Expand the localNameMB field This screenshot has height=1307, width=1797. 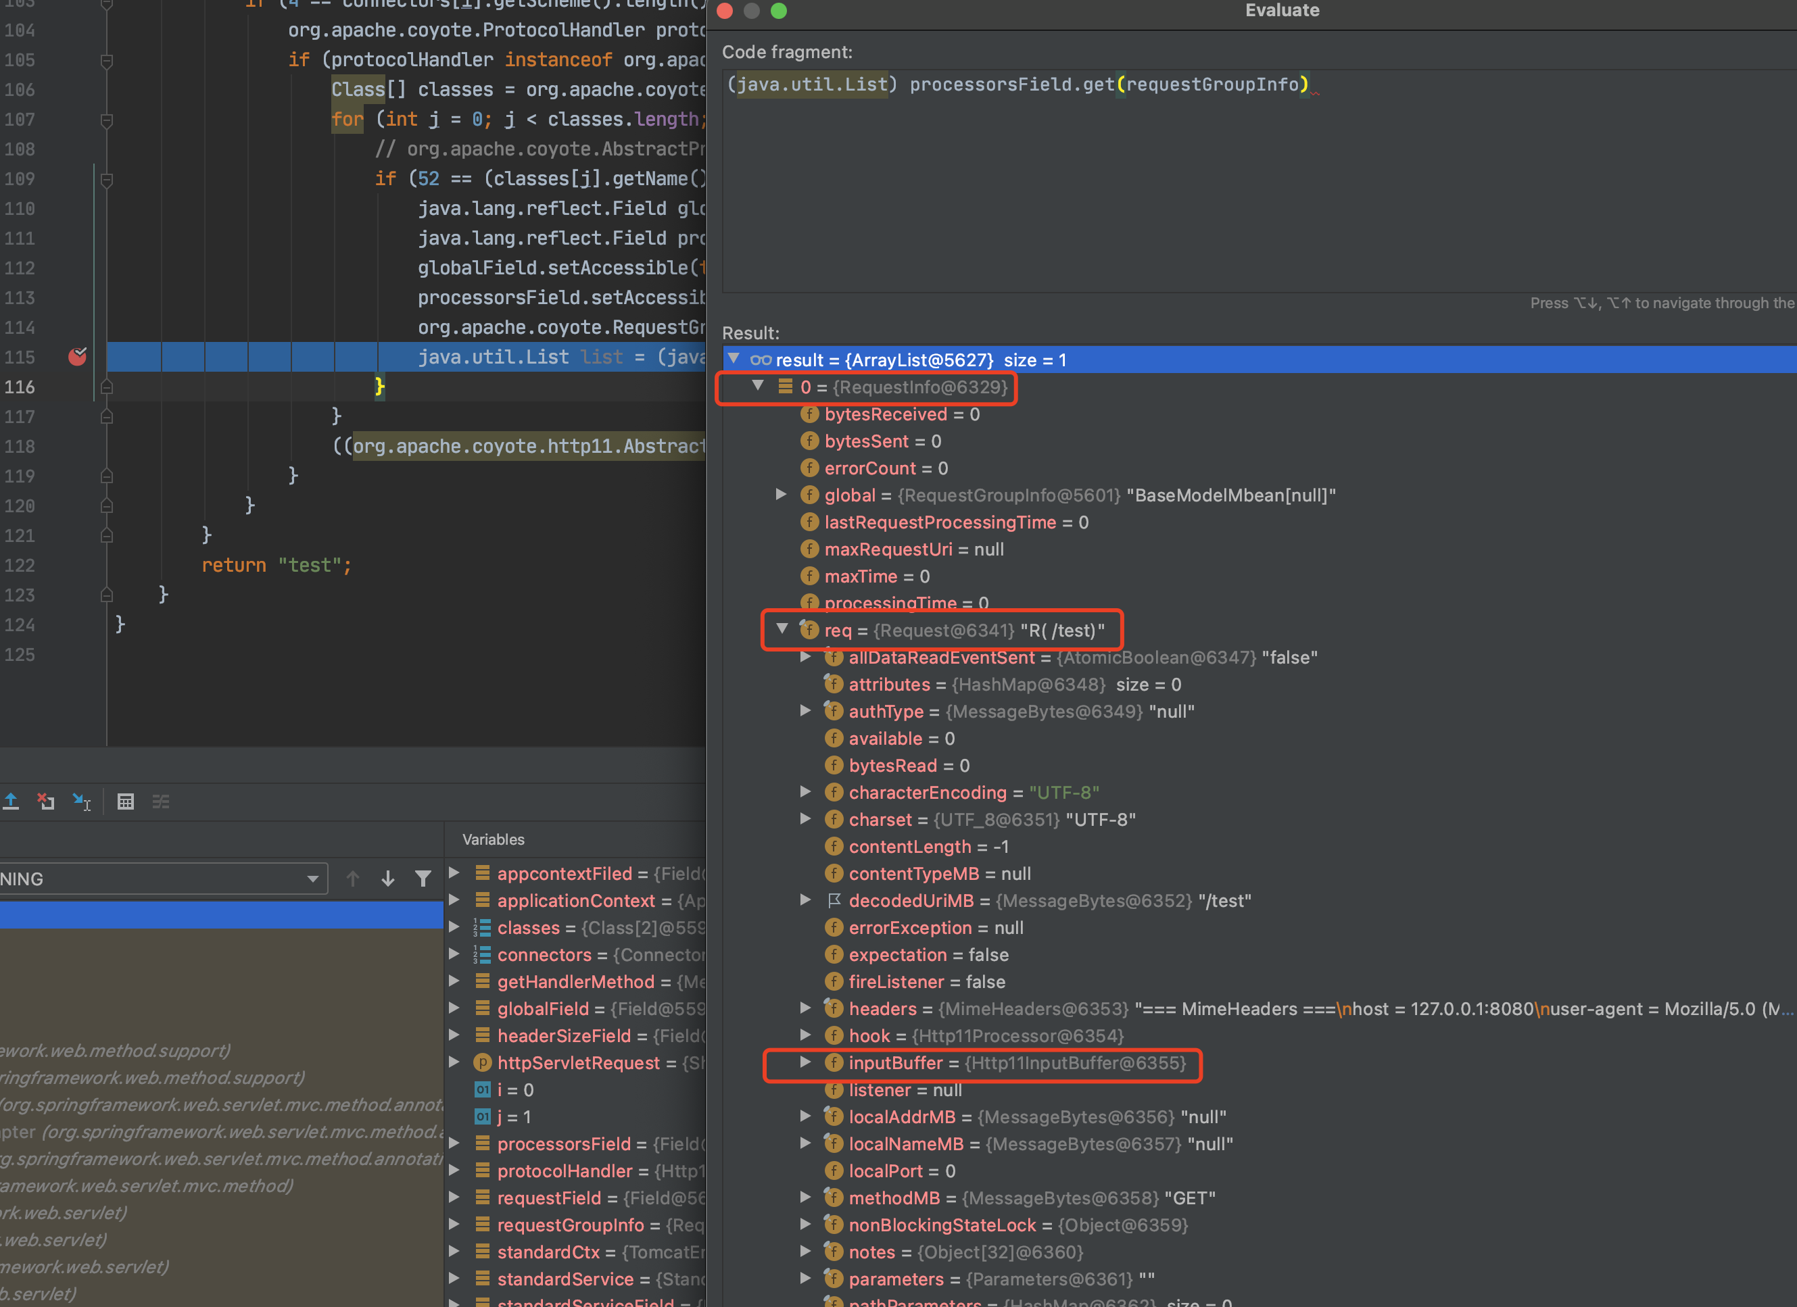(x=806, y=1143)
